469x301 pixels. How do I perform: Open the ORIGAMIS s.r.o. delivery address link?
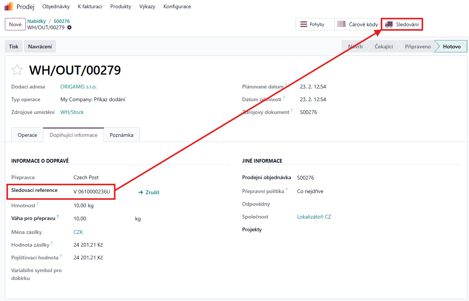point(78,87)
